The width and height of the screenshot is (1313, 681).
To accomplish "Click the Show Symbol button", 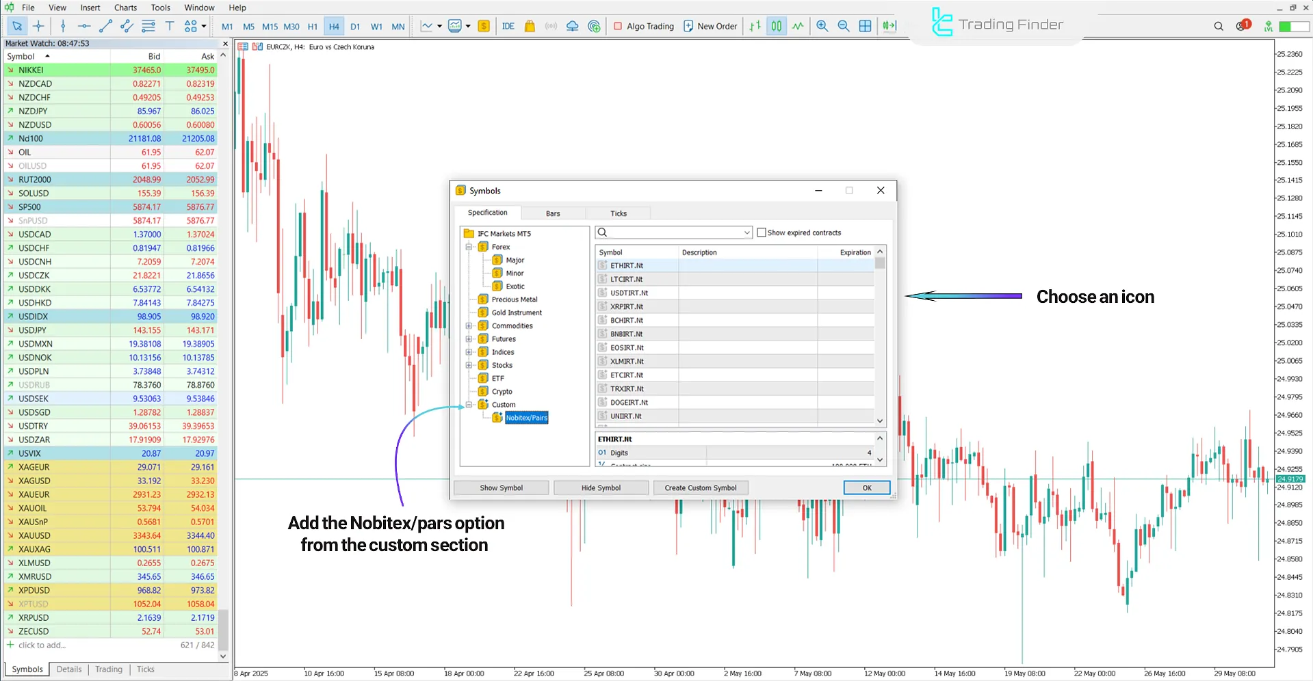I will [x=501, y=488].
